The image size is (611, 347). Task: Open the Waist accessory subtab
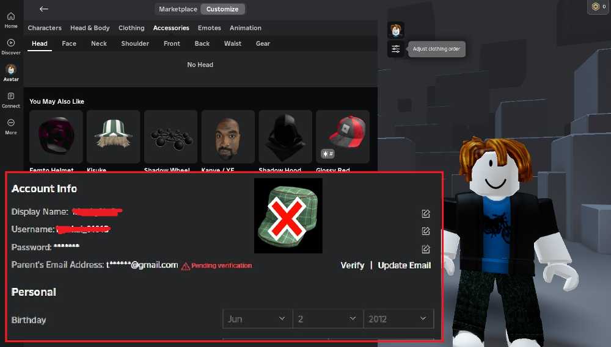pyautogui.click(x=233, y=43)
